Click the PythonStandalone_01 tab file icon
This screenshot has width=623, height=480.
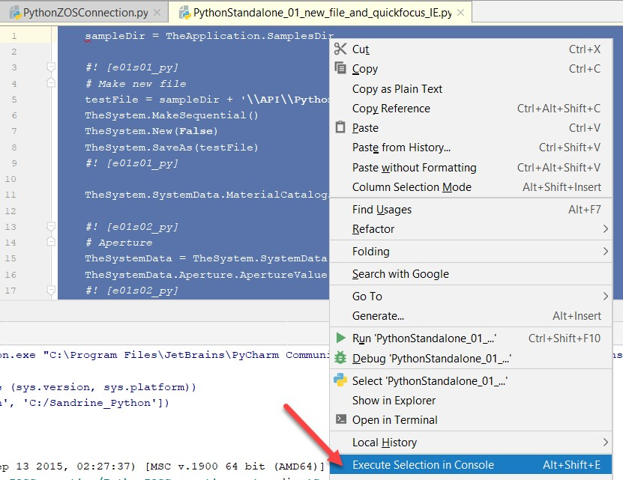click(x=184, y=13)
